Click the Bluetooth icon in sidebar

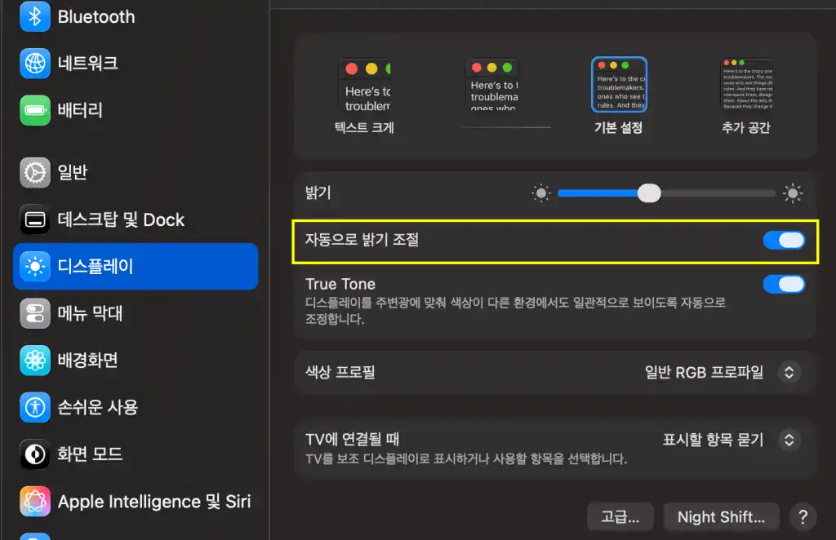(35, 16)
